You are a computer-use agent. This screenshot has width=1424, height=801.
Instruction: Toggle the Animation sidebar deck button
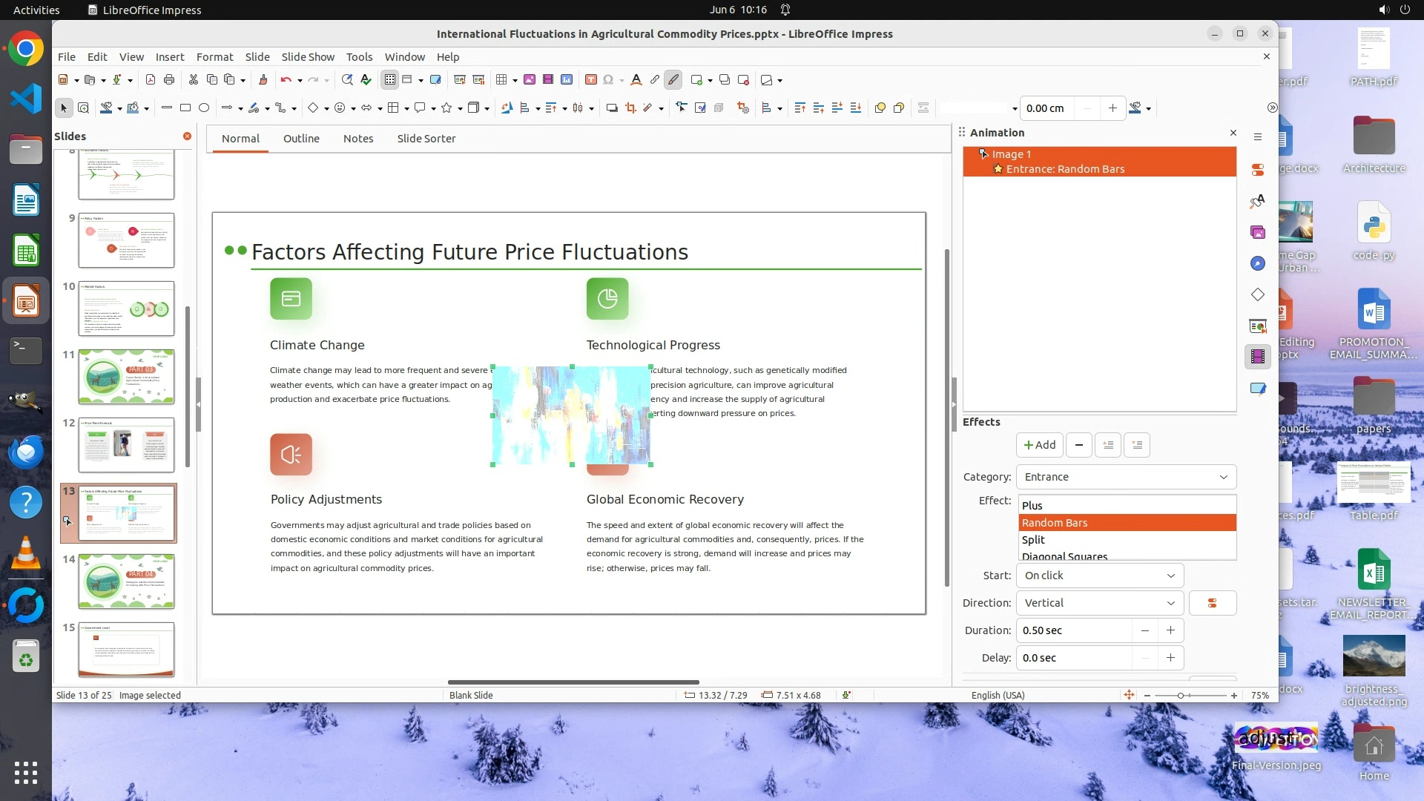(x=1258, y=357)
